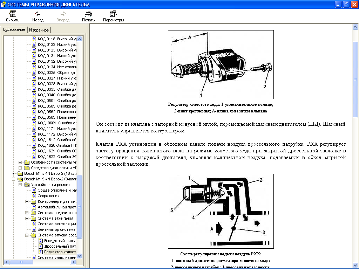The image size is (359, 269).
Task: Open topic КОД 0327 page icon
Action: coord(34,78)
